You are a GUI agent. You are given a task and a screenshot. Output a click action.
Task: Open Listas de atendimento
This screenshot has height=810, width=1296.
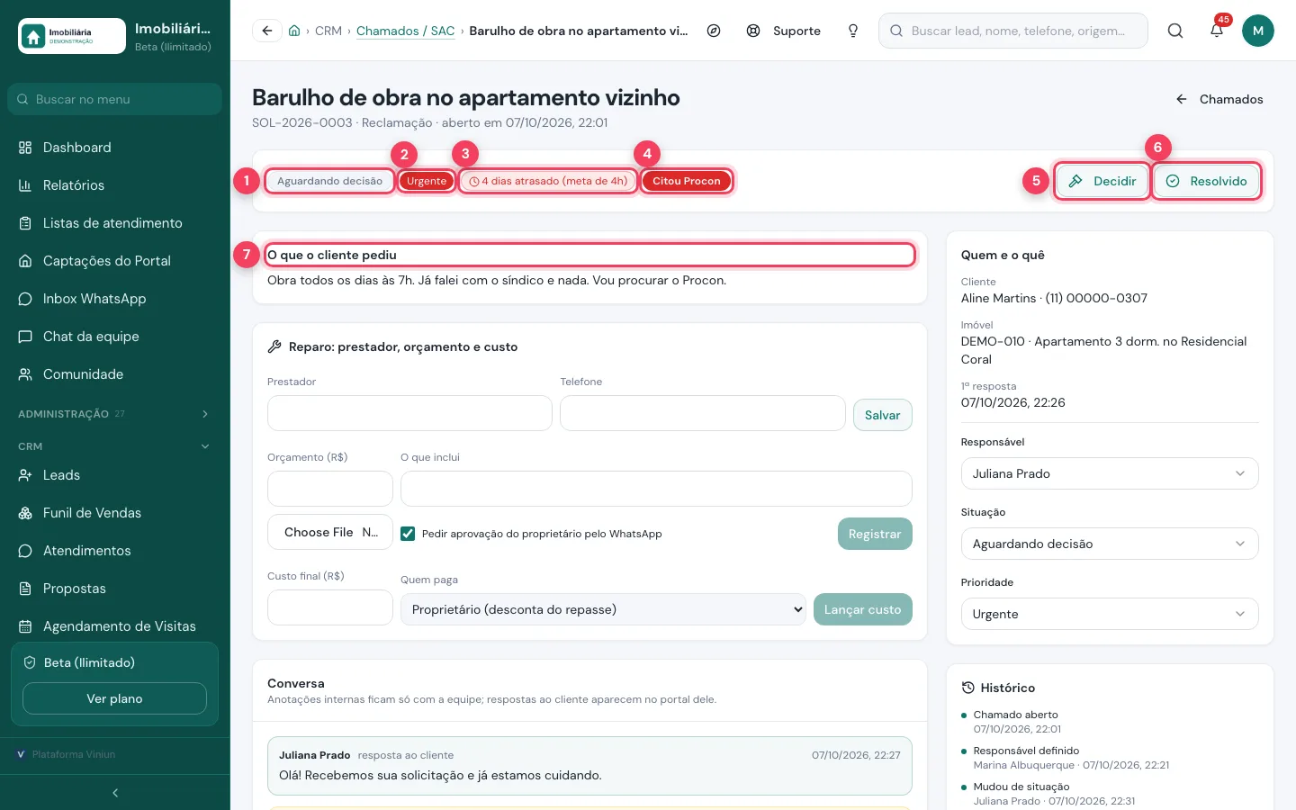coord(114,223)
